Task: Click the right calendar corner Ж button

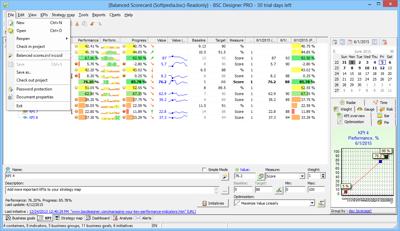Action: (x=391, y=51)
